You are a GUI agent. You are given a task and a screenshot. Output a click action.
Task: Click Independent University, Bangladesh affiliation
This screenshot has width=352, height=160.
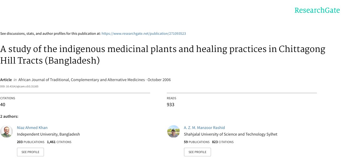[x=48, y=134]
